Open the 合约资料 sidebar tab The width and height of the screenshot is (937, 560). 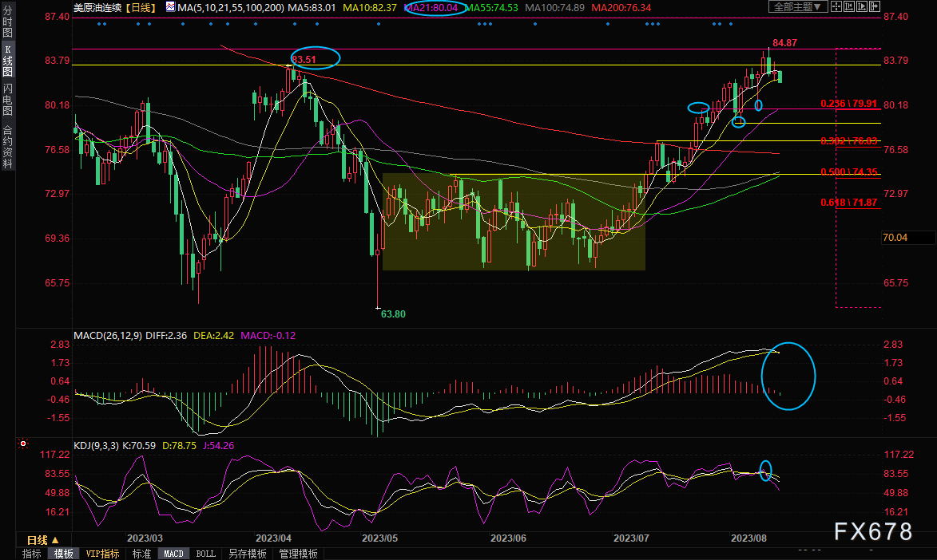[x=8, y=147]
